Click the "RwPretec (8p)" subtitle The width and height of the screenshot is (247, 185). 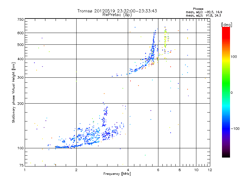[117, 15]
